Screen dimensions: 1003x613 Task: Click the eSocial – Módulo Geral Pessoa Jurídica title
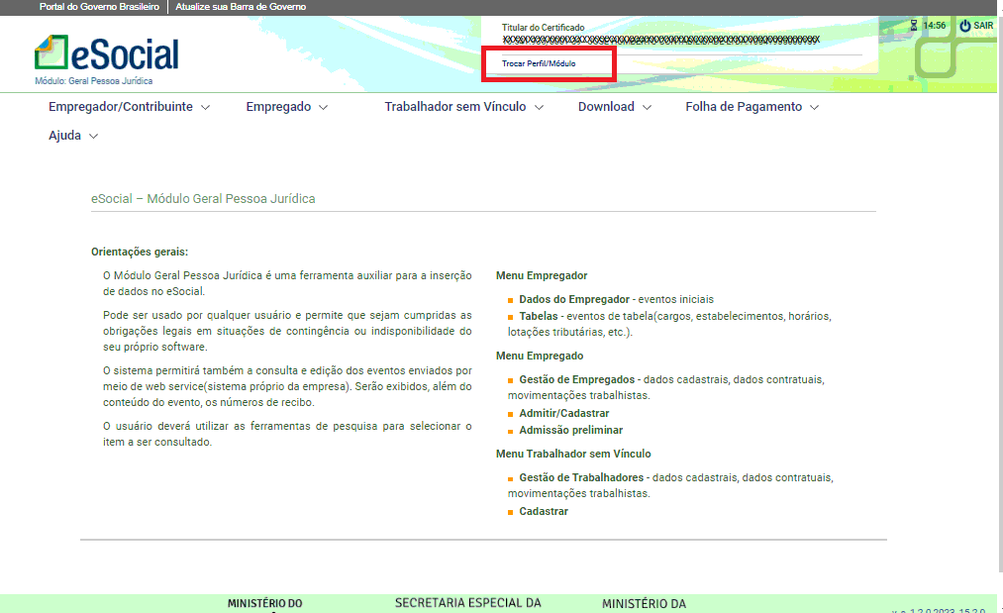[x=203, y=199]
